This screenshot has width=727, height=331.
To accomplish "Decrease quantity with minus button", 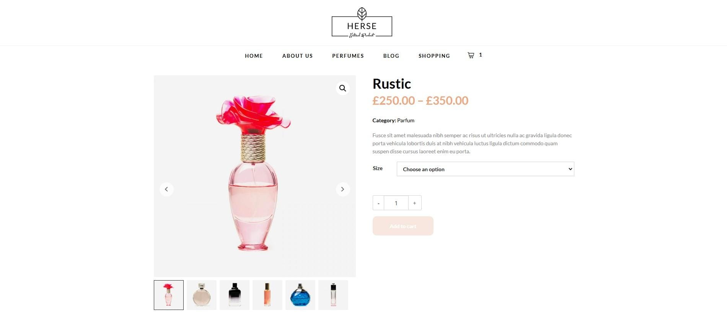I will (x=378, y=203).
